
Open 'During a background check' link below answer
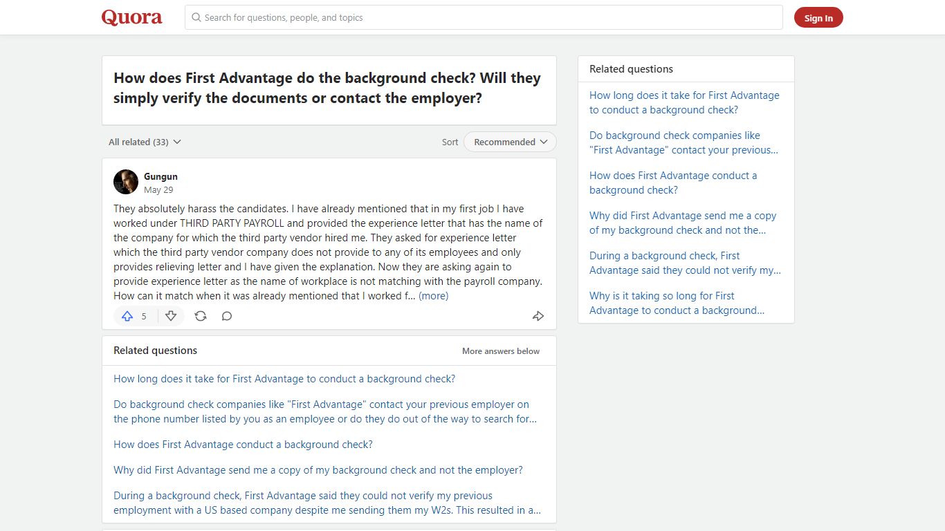pos(327,503)
